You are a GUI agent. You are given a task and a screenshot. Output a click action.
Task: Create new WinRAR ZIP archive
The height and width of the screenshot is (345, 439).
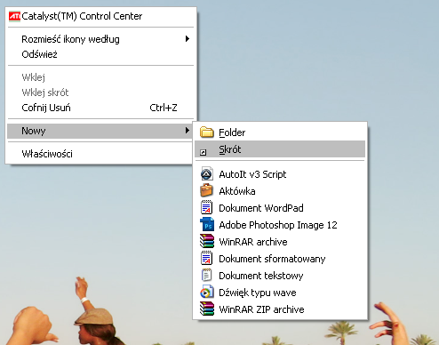point(280,309)
